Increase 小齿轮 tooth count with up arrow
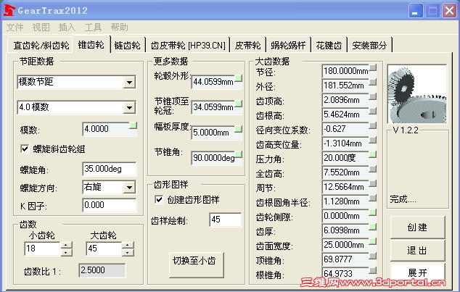Viewport: 460px width, 292px height. tap(67, 245)
